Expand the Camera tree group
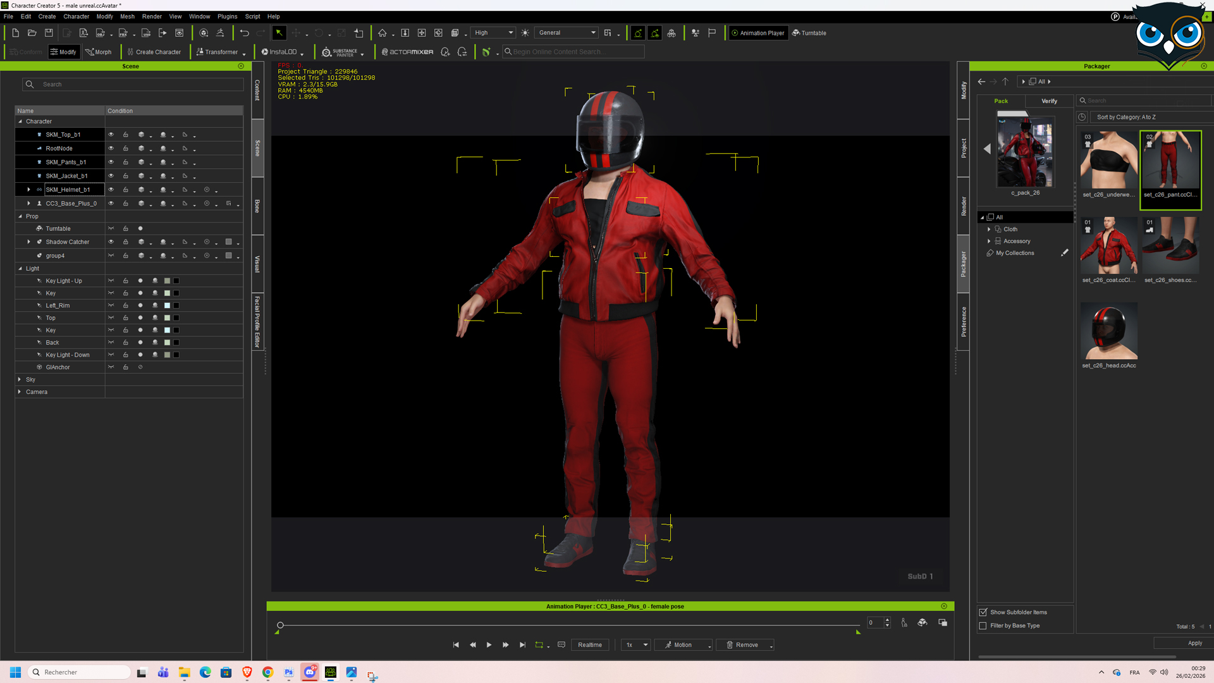The image size is (1214, 683). (x=20, y=392)
